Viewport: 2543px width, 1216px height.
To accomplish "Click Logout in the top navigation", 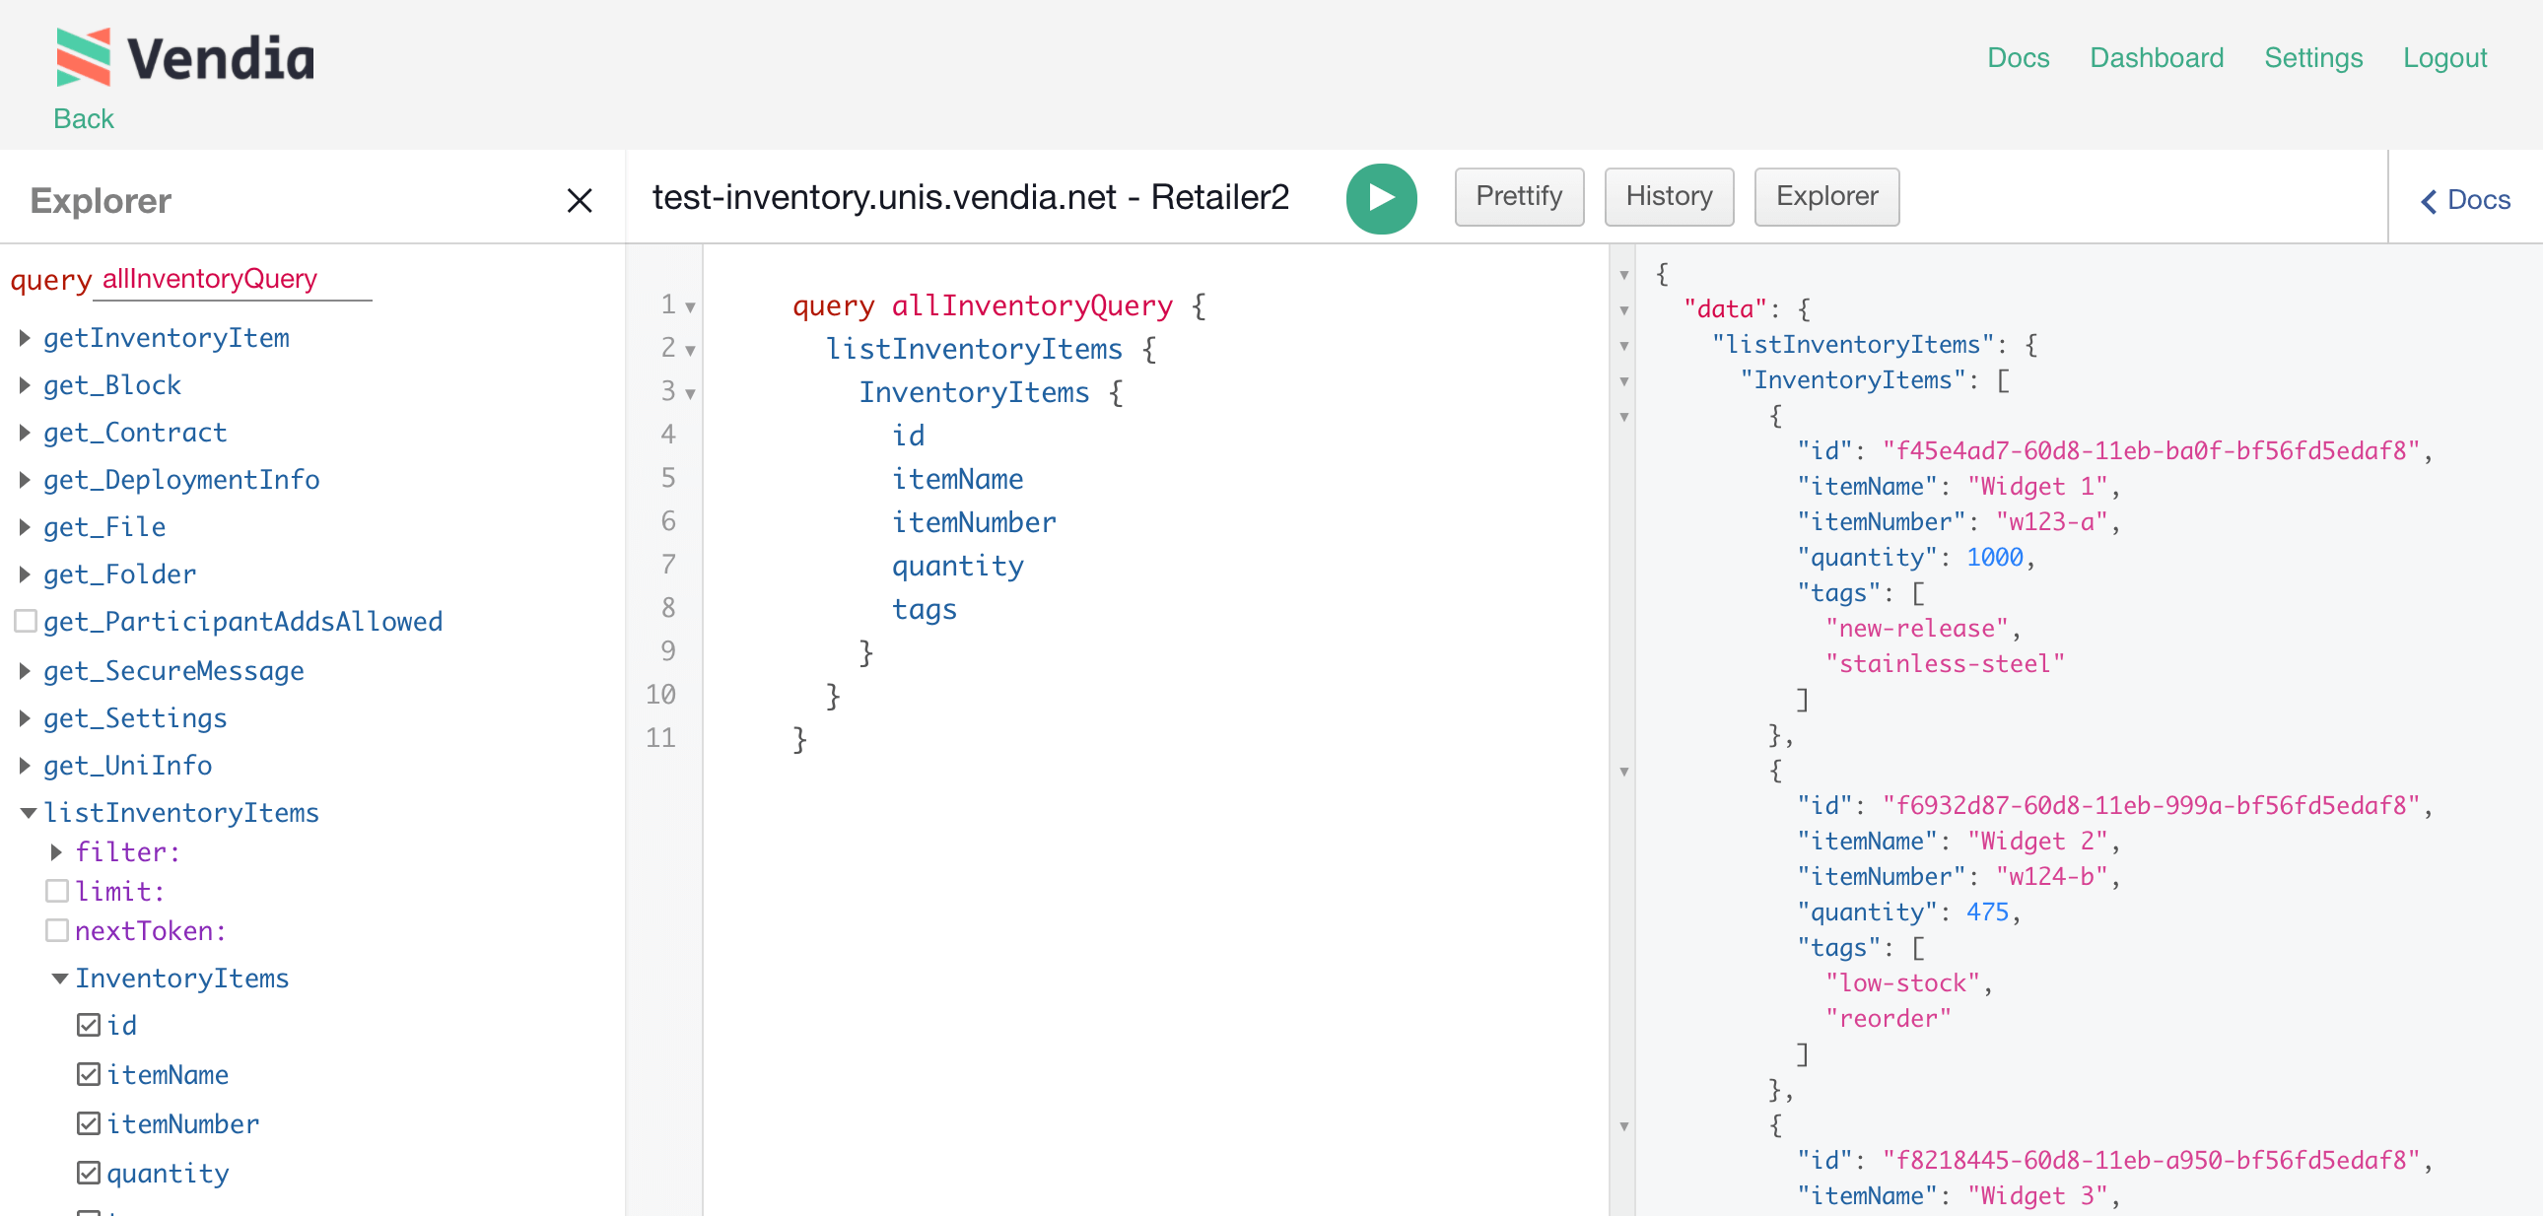I will coord(2444,57).
